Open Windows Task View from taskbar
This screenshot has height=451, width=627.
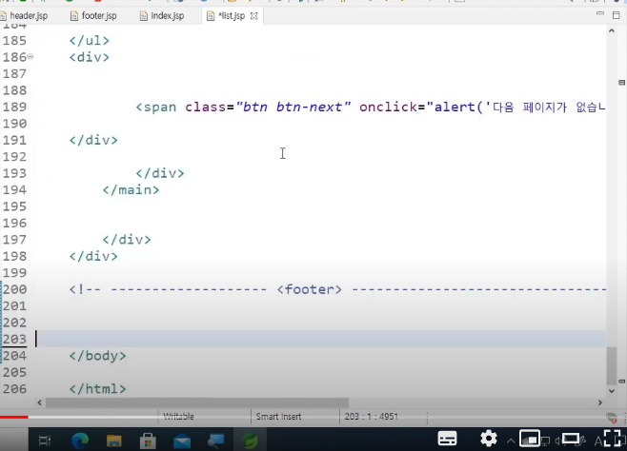click(x=45, y=441)
